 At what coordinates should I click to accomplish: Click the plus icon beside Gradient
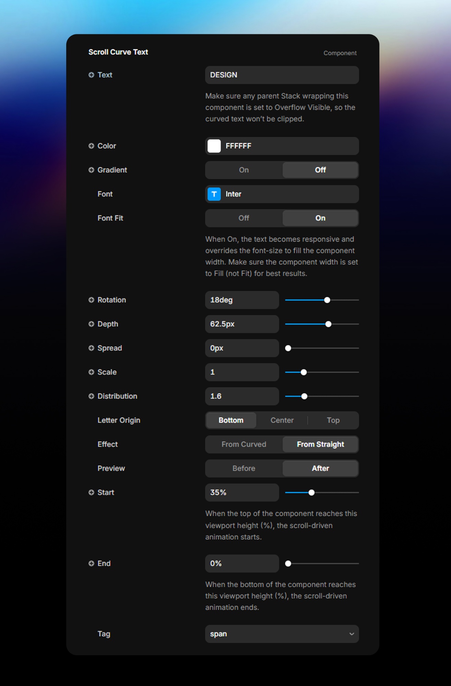[91, 170]
